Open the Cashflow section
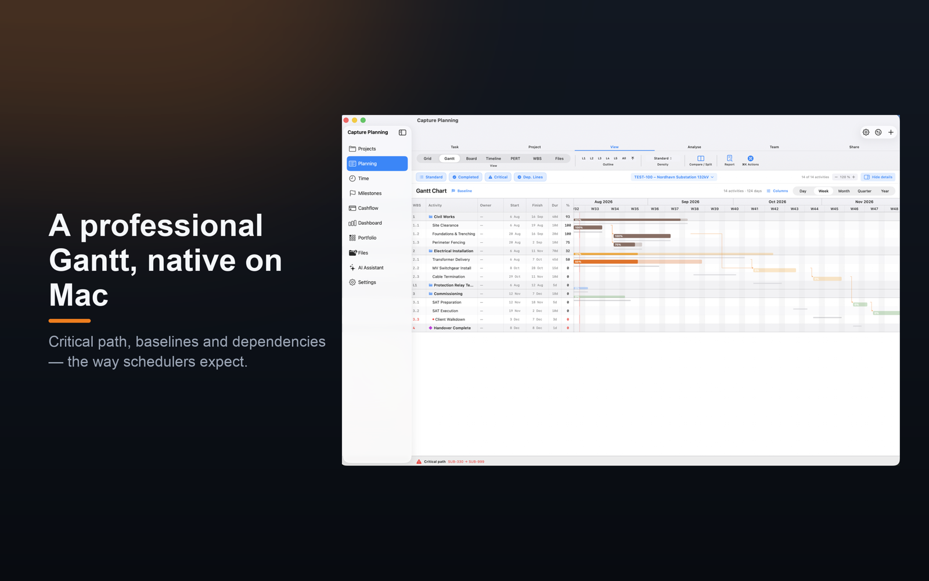Viewport: 929px width, 581px height. 377,208
